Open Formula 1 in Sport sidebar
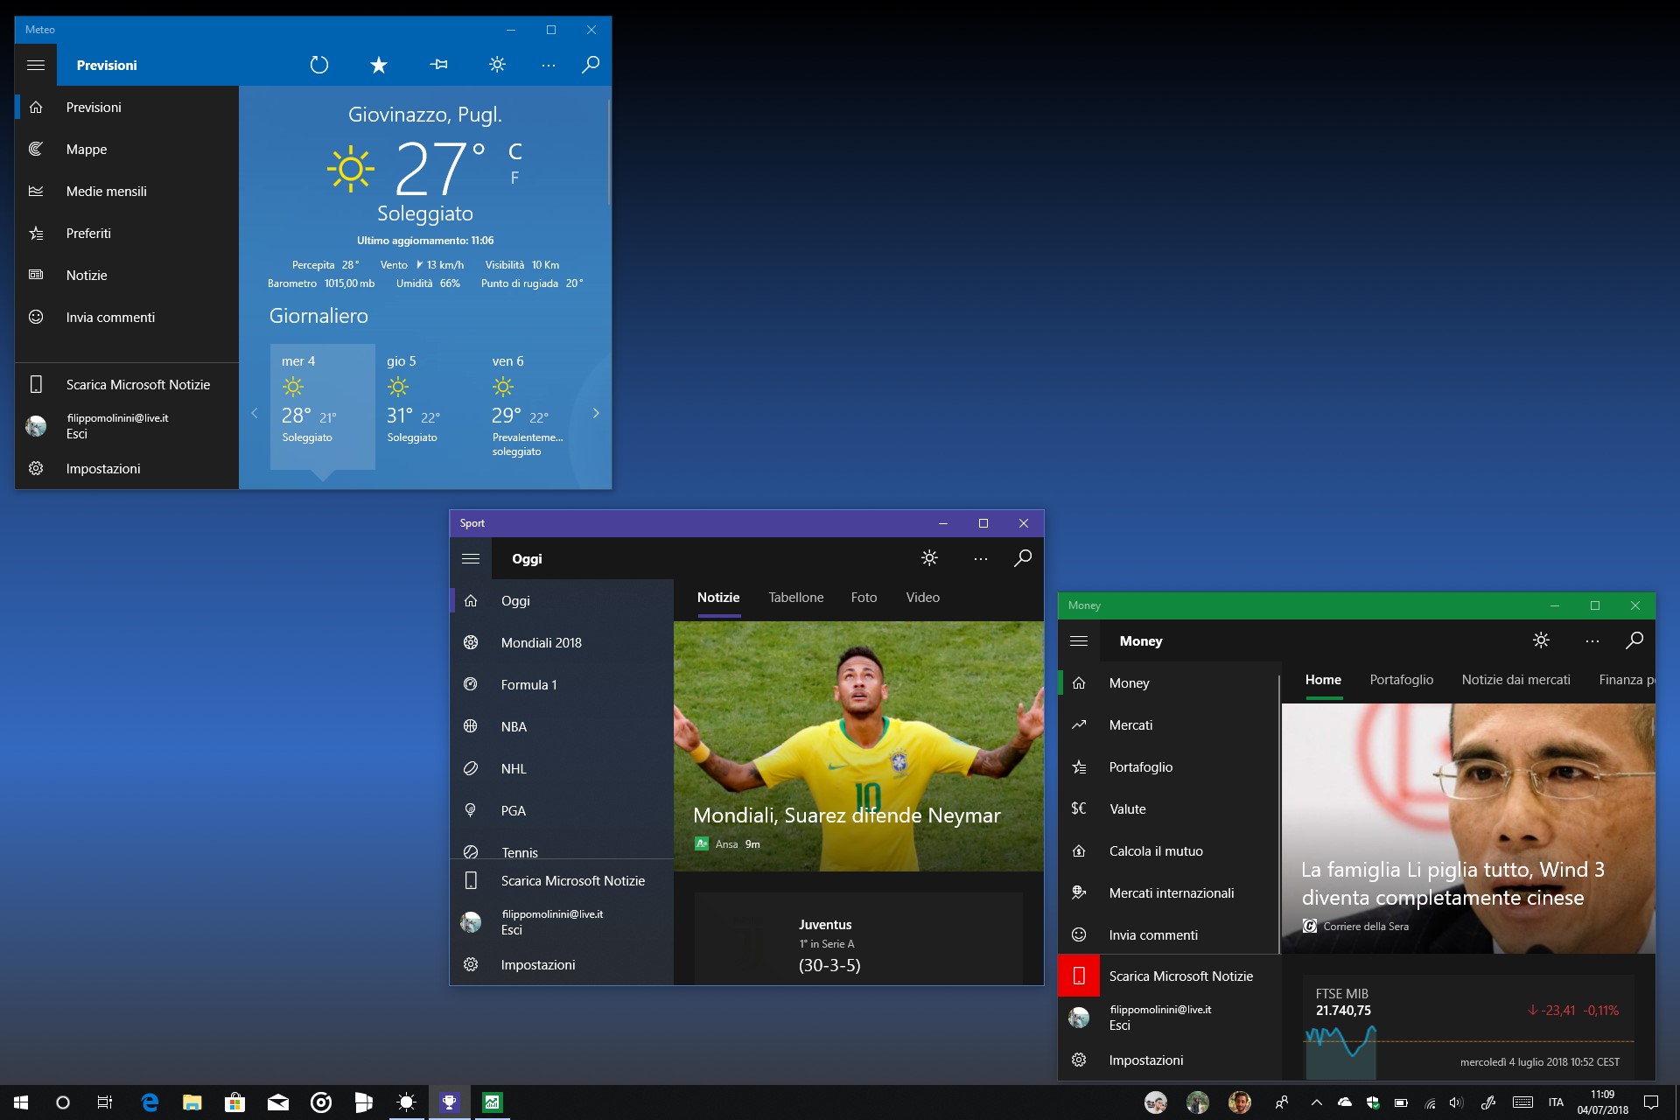The image size is (1680, 1120). (x=562, y=685)
